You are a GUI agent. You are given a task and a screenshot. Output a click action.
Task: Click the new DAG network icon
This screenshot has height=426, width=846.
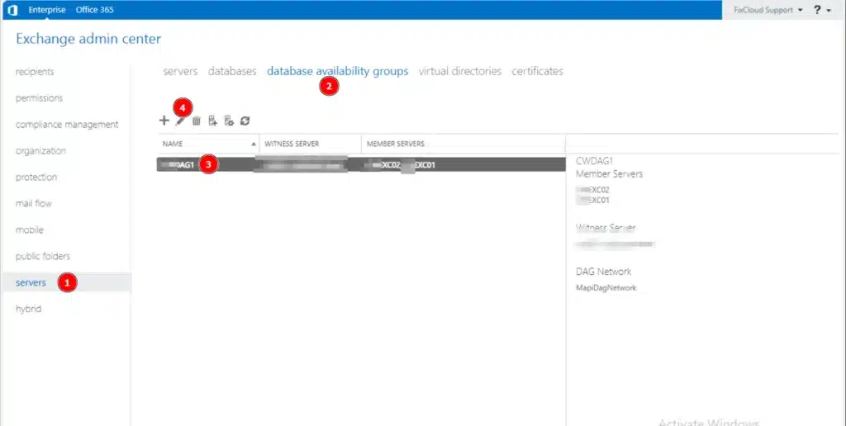pos(229,121)
